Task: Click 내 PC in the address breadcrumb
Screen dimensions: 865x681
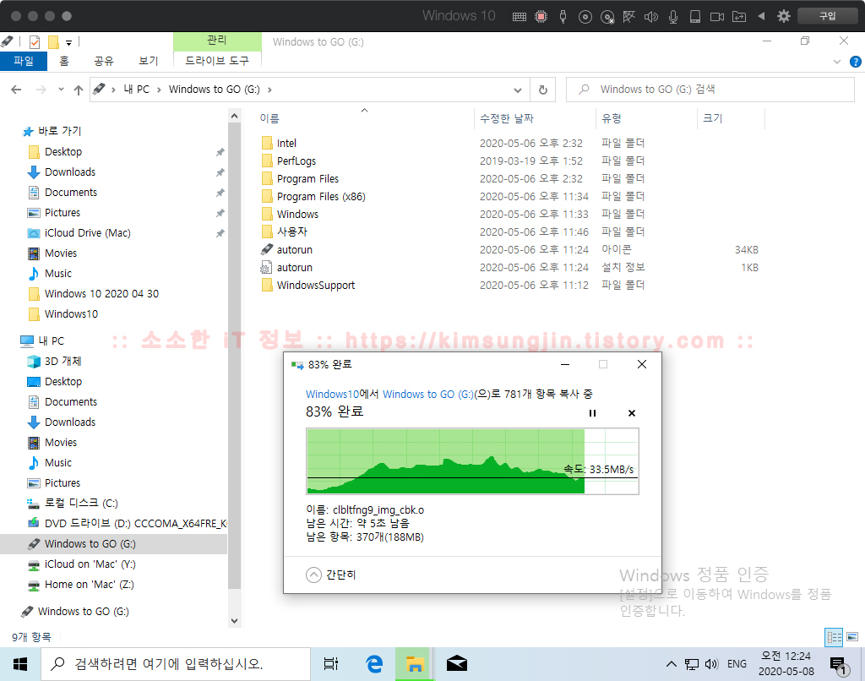Action: (x=136, y=90)
